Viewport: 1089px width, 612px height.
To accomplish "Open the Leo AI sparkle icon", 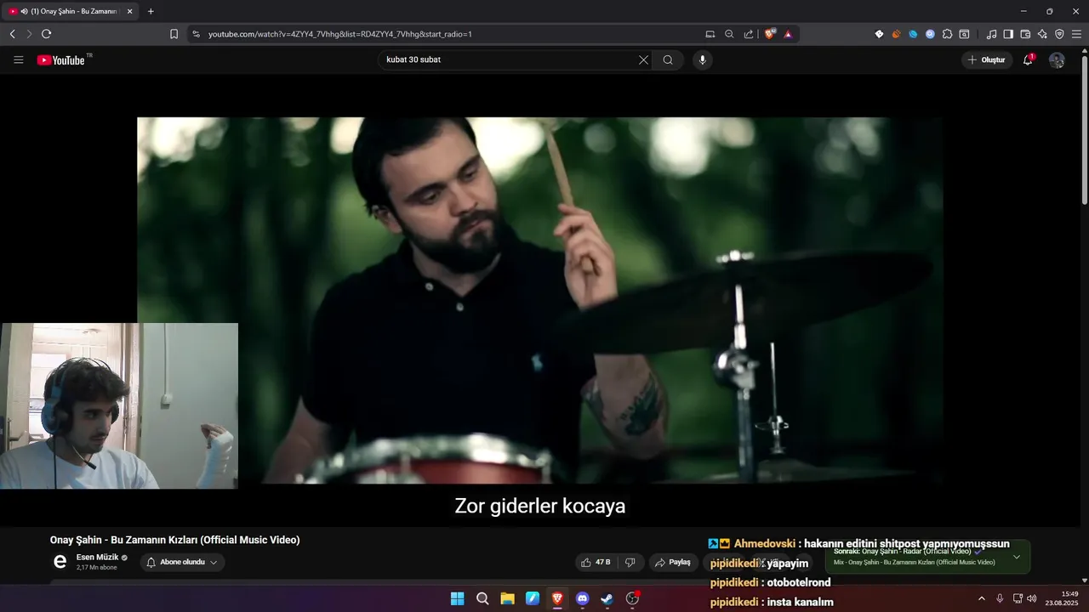I will 1042,34.
